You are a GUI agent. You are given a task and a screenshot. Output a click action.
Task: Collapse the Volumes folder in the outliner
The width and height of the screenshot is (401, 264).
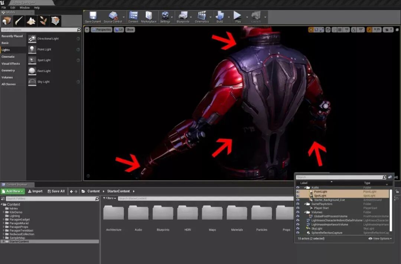tap(305, 212)
